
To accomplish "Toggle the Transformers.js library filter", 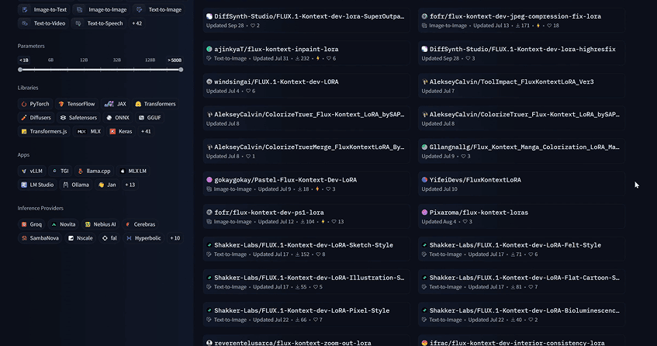I will [x=44, y=132].
